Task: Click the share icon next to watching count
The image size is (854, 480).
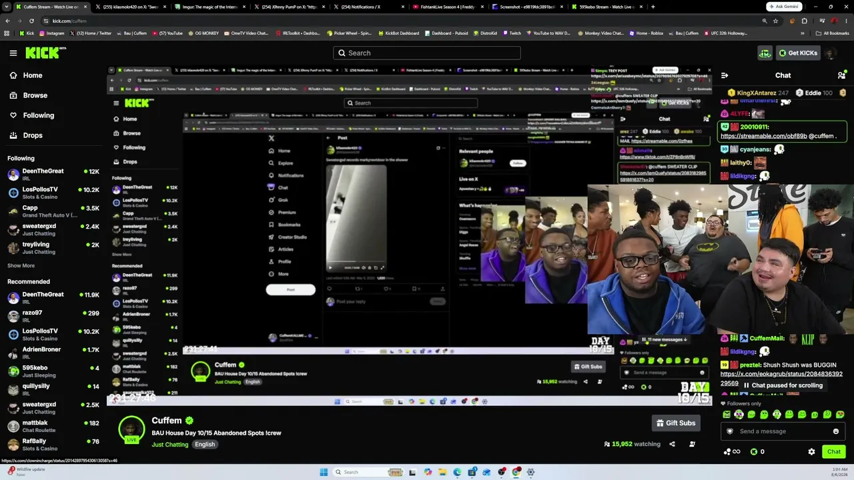Action: (x=672, y=444)
